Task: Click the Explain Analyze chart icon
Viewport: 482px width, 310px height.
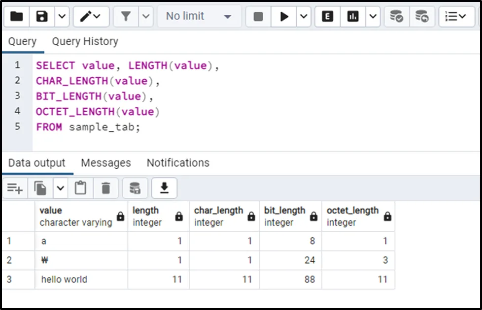Action: pos(352,17)
